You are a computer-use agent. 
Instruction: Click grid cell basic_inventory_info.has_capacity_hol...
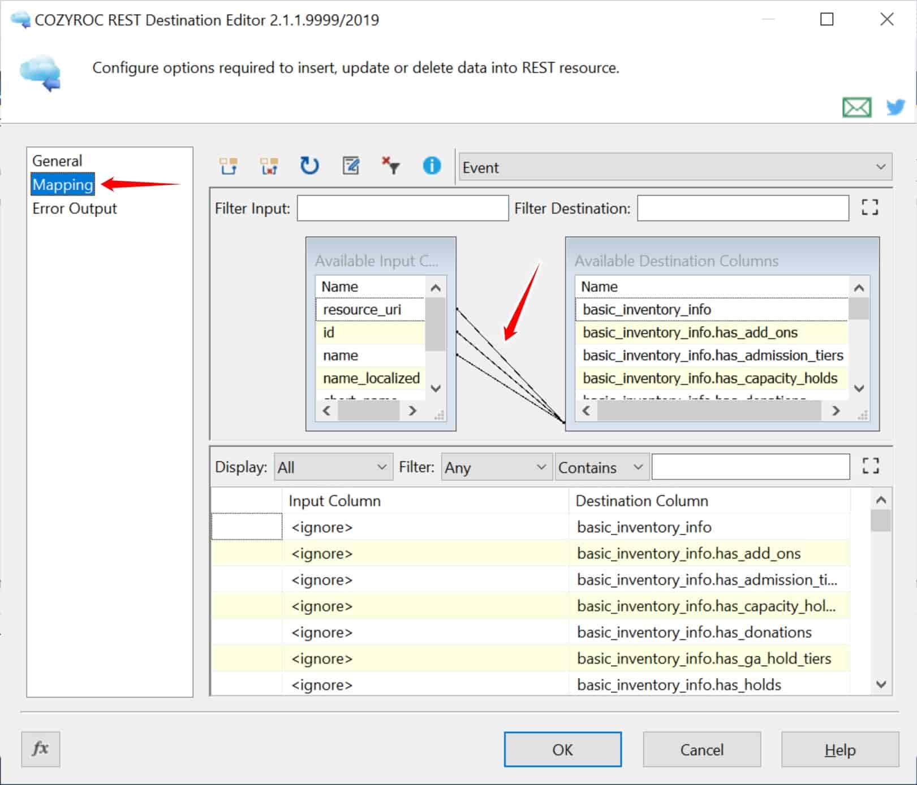(709, 606)
